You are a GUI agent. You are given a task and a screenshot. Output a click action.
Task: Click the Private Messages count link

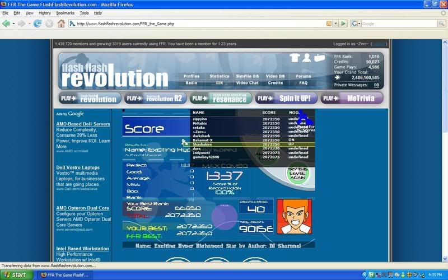[376, 85]
